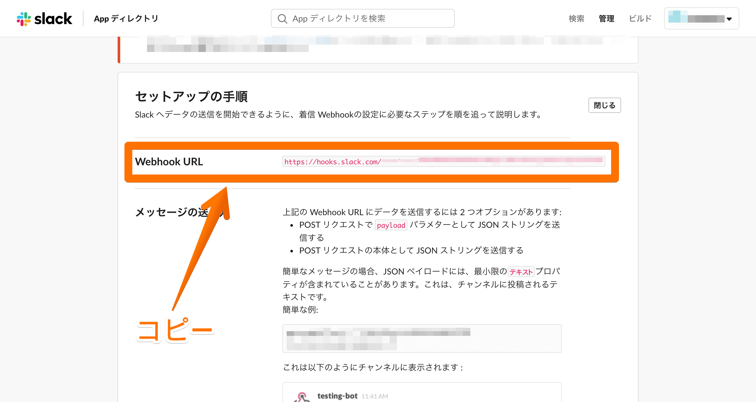
Task: Click the Webhook URL label
Action: click(x=169, y=162)
